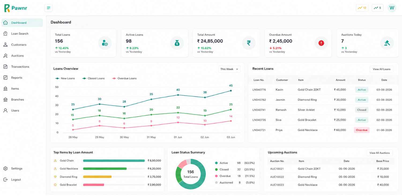Click the Total Amount rupee icon
This screenshot has height=196, width=402.
tap(249, 43)
